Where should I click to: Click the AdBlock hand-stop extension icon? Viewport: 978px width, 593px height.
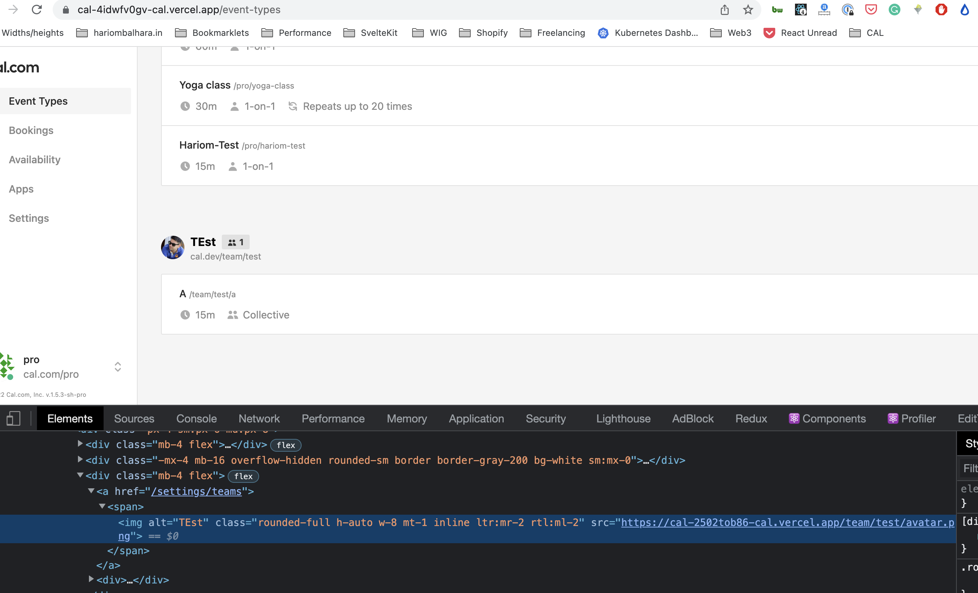pos(941,9)
